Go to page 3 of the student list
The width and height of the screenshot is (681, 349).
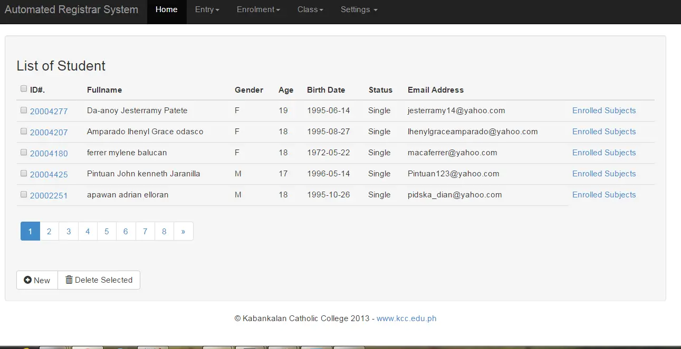[68, 231]
